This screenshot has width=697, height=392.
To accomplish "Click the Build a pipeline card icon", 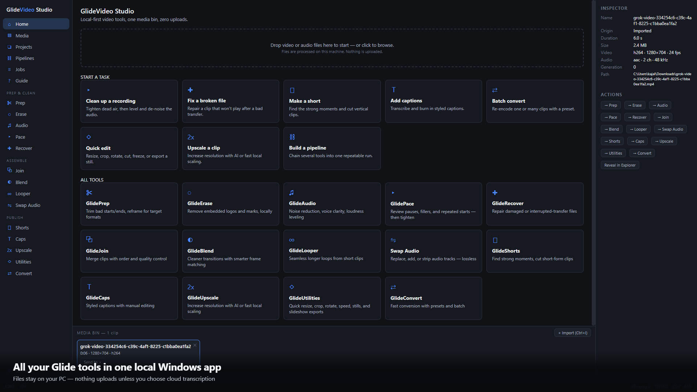I will (x=292, y=137).
